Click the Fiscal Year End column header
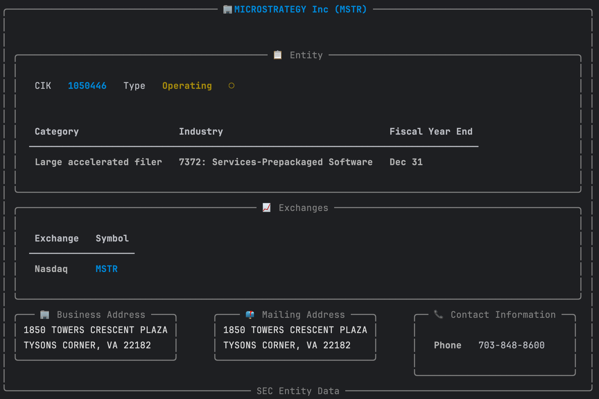599x399 pixels. (431, 131)
